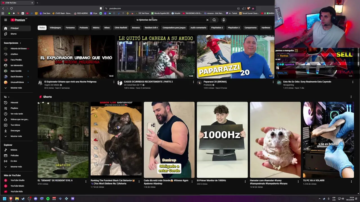Open Itachi Bostero subscription channel
The height and width of the screenshot is (202, 360).
point(17,77)
